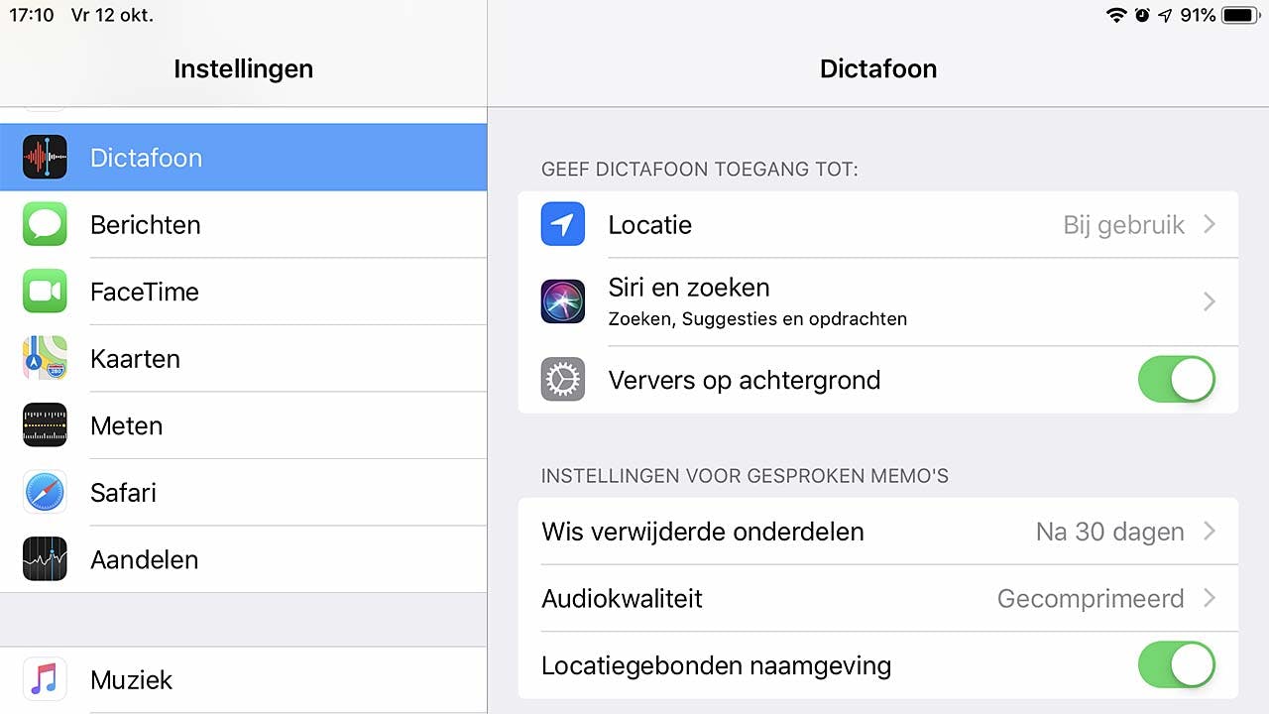This screenshot has width=1269, height=714.
Task: Open Wis verwijderde onderdelen chevron
Action: coord(1210,532)
